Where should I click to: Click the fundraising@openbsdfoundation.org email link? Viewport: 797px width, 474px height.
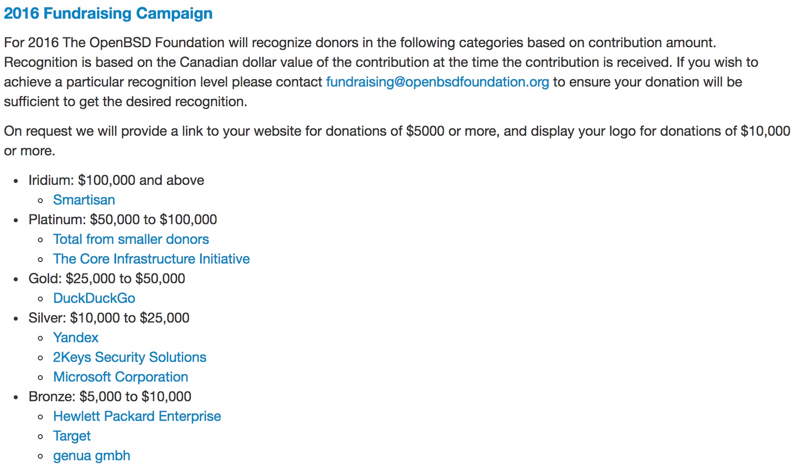(x=437, y=82)
